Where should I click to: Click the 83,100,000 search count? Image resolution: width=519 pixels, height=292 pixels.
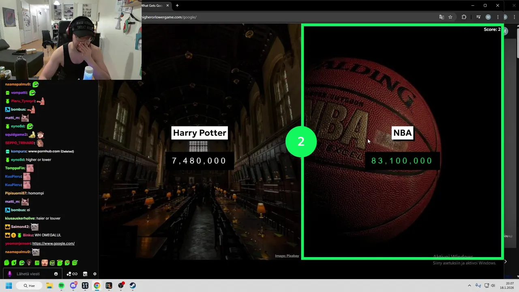coord(402,161)
